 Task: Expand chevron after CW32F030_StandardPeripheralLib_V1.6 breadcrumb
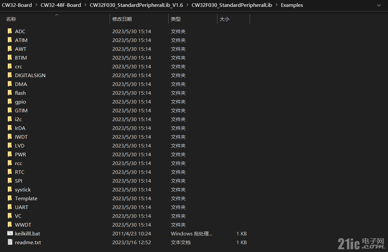[187, 5]
